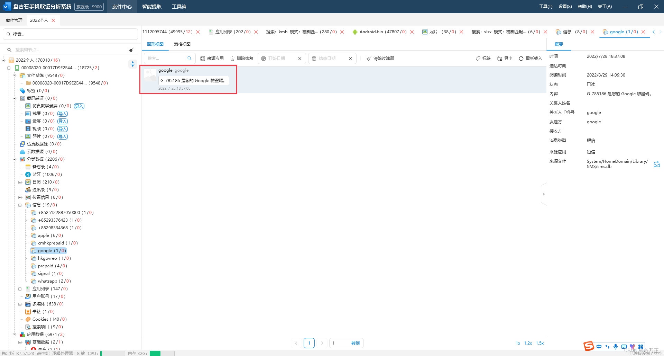Image resolution: width=664 pixels, height=356 pixels.
Task: Click 清除过滤器 to clear filters
Action: (380, 59)
